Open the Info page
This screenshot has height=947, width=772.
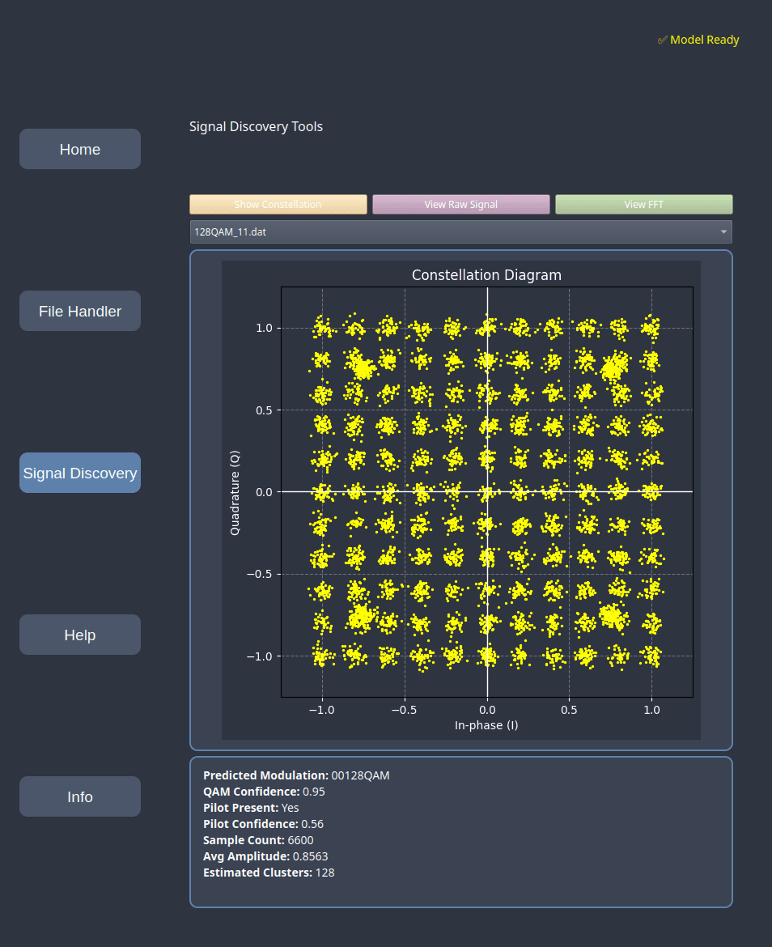pyautogui.click(x=80, y=796)
